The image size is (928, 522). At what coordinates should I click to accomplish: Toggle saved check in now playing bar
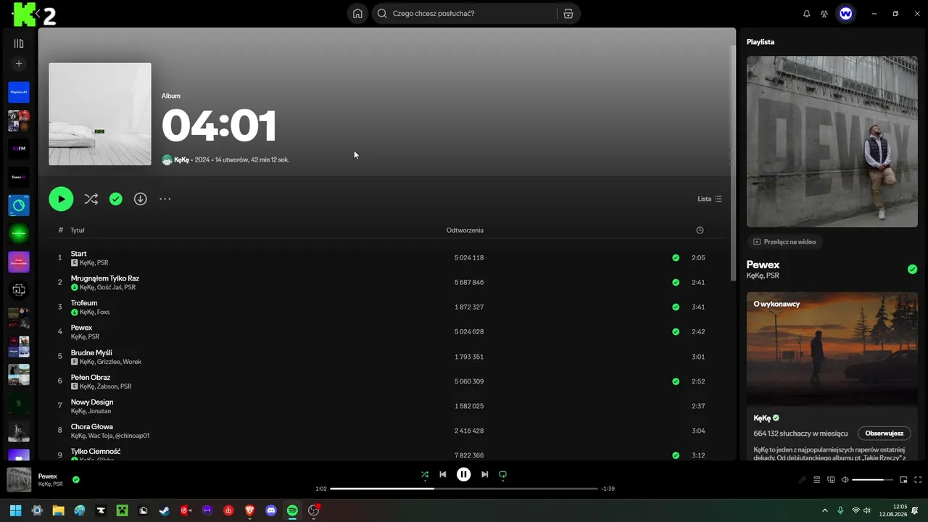(x=76, y=479)
